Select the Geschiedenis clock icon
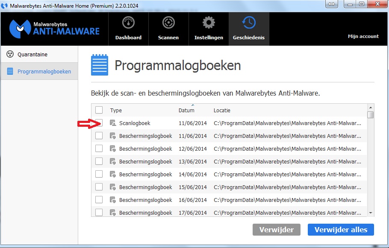Screen dimensions: 389x248 pyautogui.click(x=248, y=23)
